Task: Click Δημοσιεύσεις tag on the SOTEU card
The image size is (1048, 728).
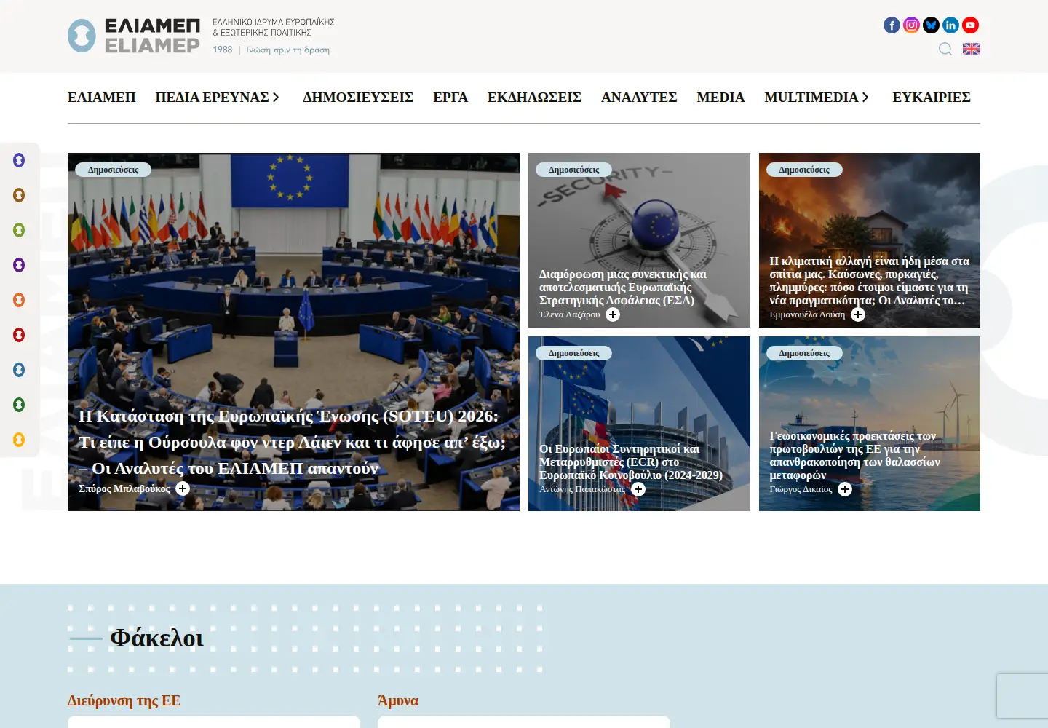Action: click(x=113, y=170)
